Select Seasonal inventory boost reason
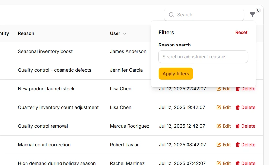Screen dimensions: 269x165 pos(45,51)
